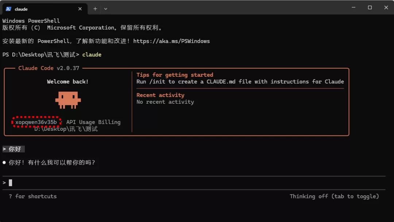
Task: Click the 'Run /init to create a CLAUDE.md' tip
Action: point(240,82)
